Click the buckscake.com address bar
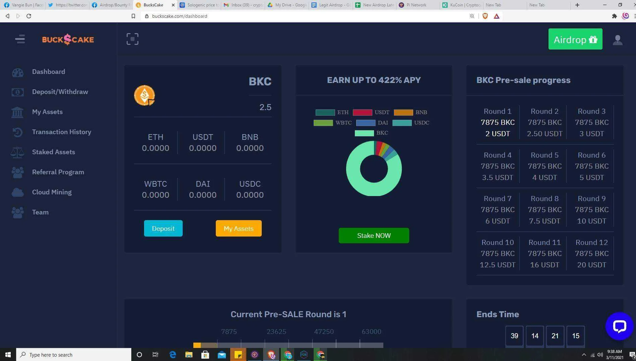The width and height of the screenshot is (636, 361). [305, 16]
